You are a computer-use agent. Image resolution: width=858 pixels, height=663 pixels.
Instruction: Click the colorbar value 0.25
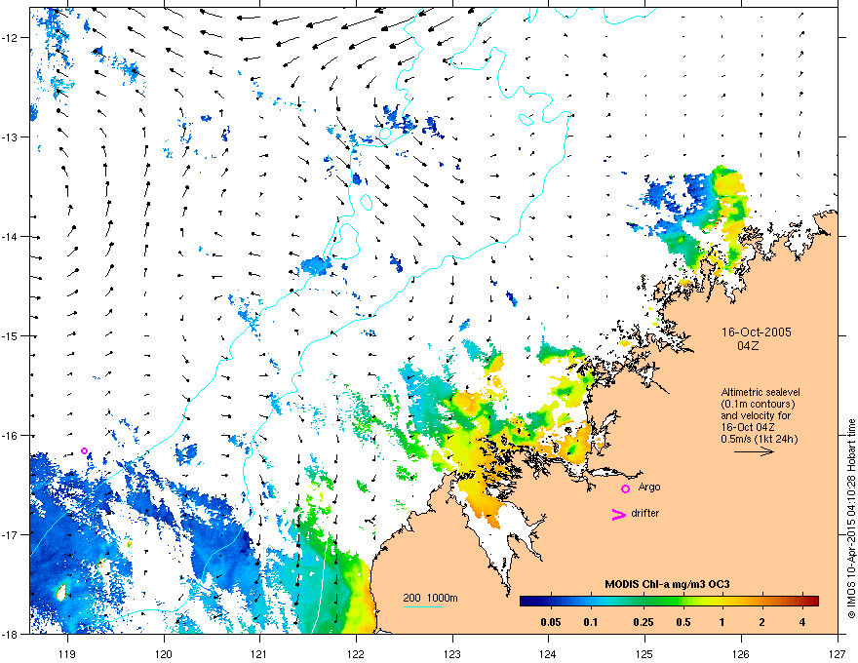tap(643, 622)
